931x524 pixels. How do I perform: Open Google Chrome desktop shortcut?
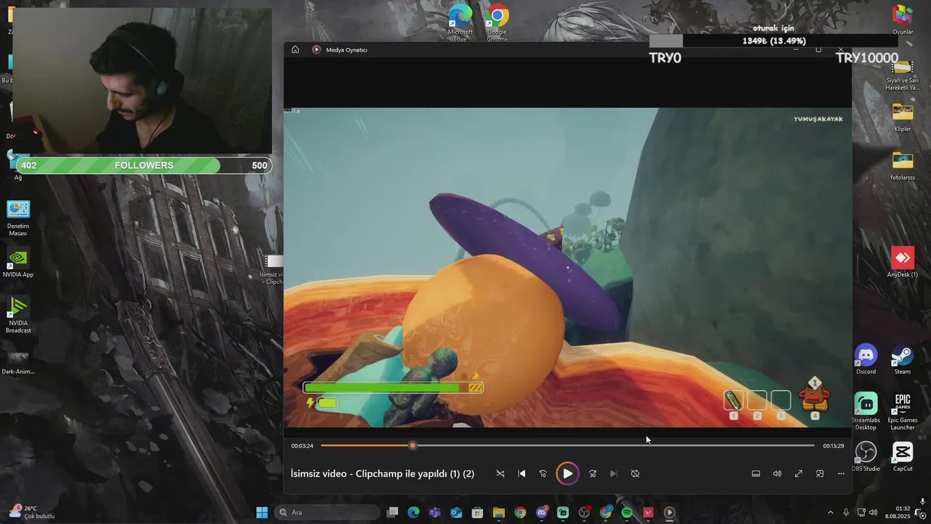[x=498, y=22]
